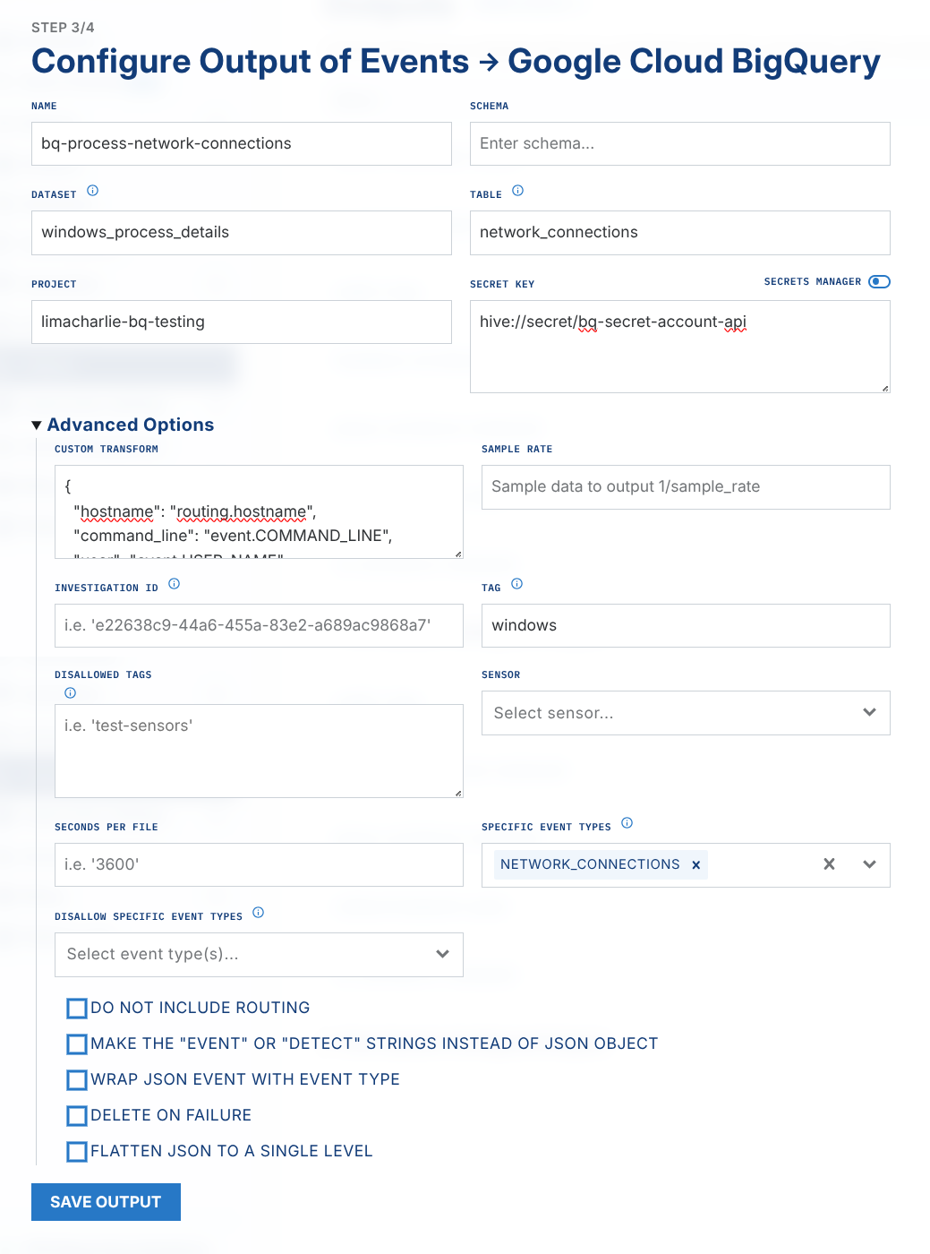Toggle the Secrets Manager switch
This screenshot has height=1254, width=930.
click(879, 281)
